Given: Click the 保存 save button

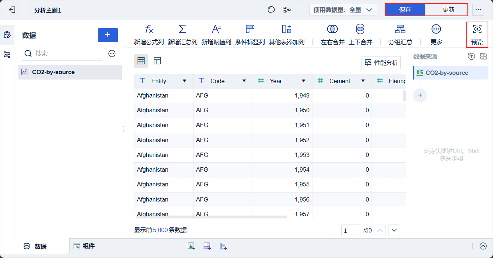Looking at the screenshot, I should coord(405,10).
